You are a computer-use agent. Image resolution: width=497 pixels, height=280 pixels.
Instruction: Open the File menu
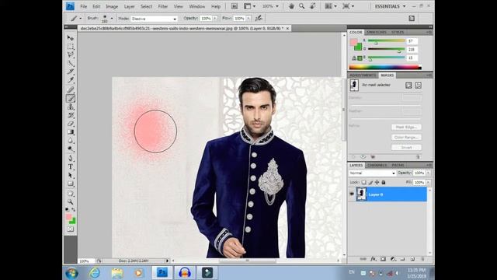[83, 6]
